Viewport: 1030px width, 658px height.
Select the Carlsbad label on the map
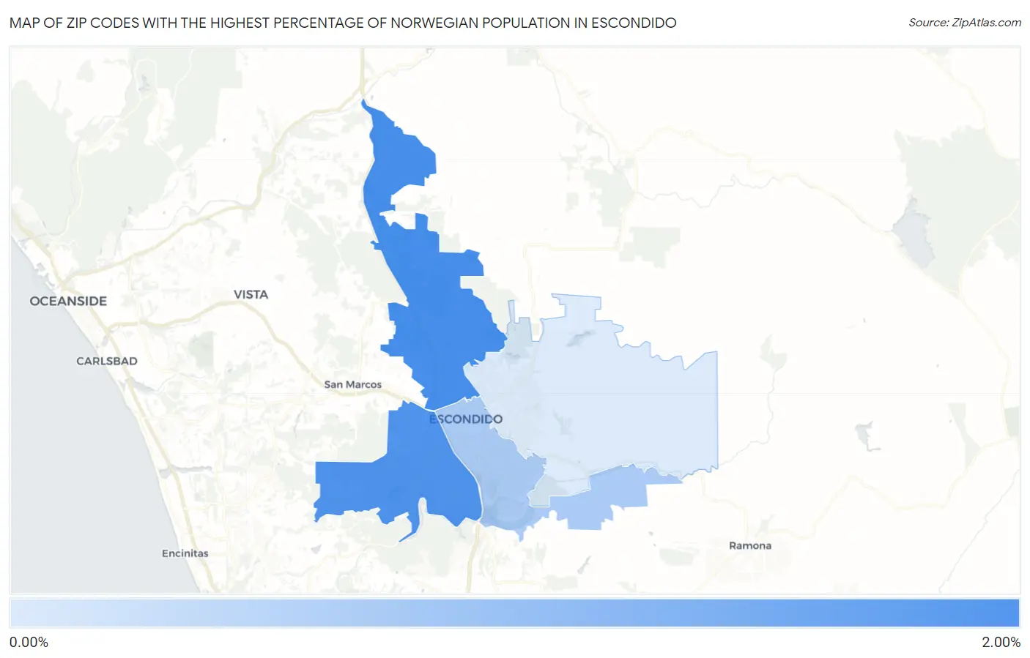coord(107,361)
